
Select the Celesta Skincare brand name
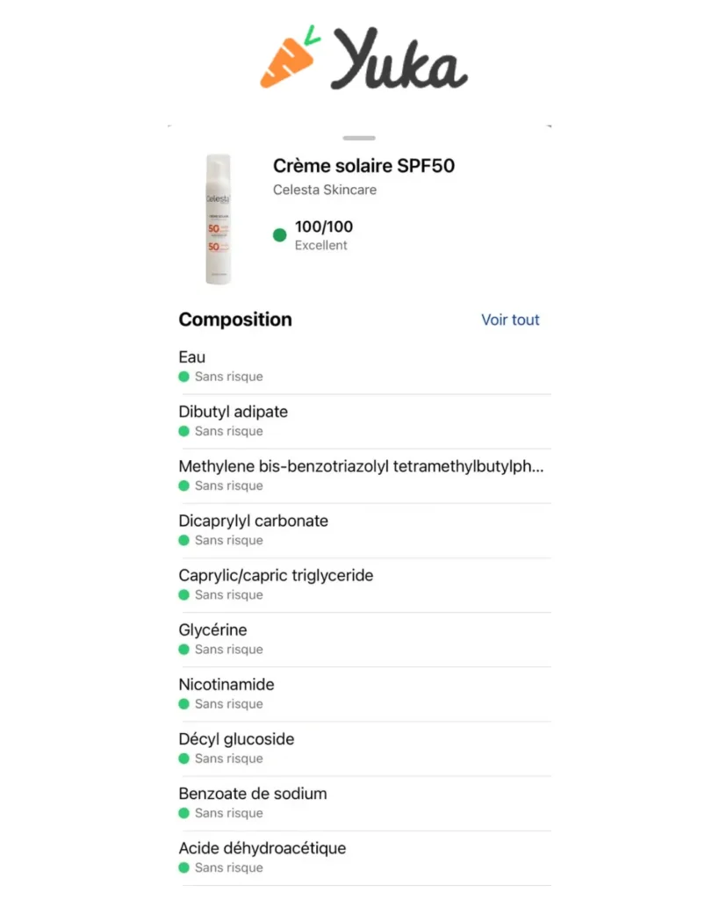tap(325, 190)
